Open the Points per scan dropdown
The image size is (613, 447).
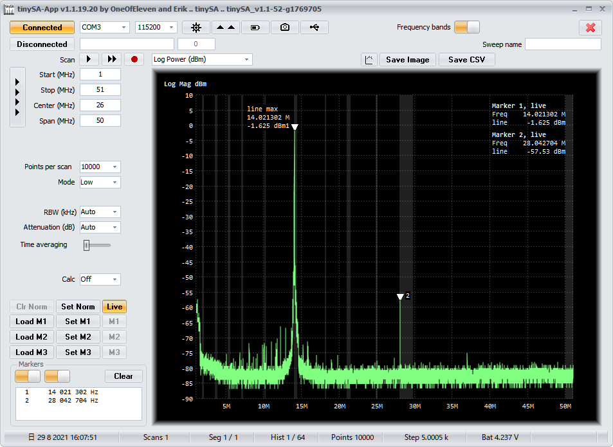coord(100,167)
